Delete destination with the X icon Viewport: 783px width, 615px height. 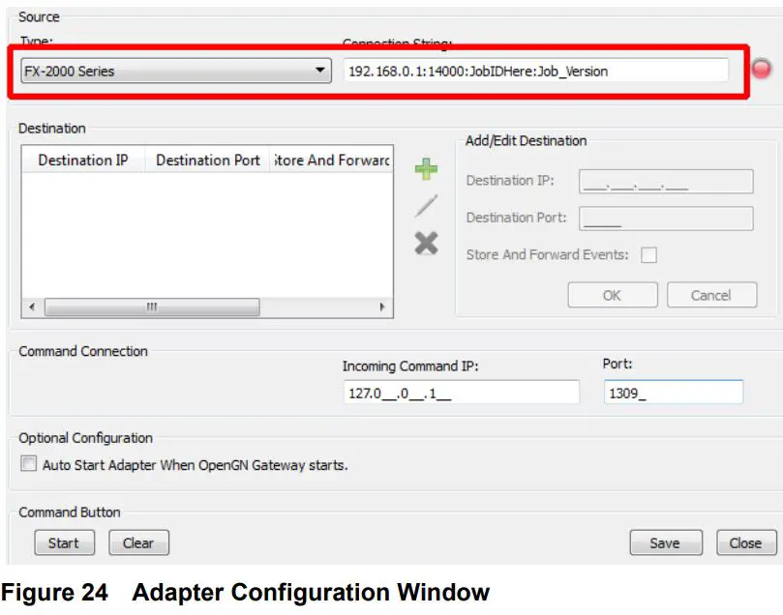click(x=426, y=244)
